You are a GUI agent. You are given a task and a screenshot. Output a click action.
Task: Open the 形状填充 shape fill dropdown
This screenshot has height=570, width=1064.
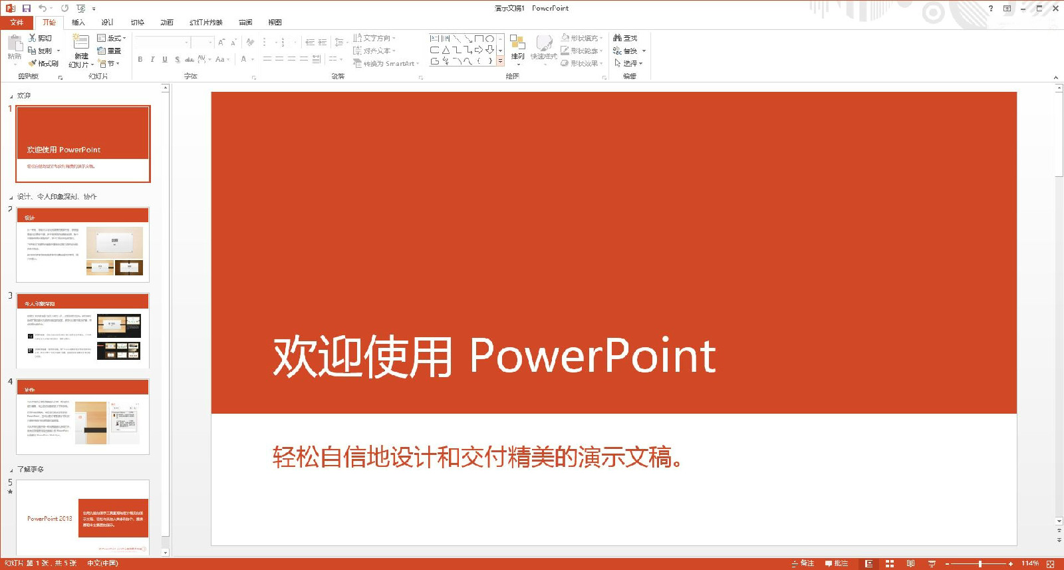582,38
